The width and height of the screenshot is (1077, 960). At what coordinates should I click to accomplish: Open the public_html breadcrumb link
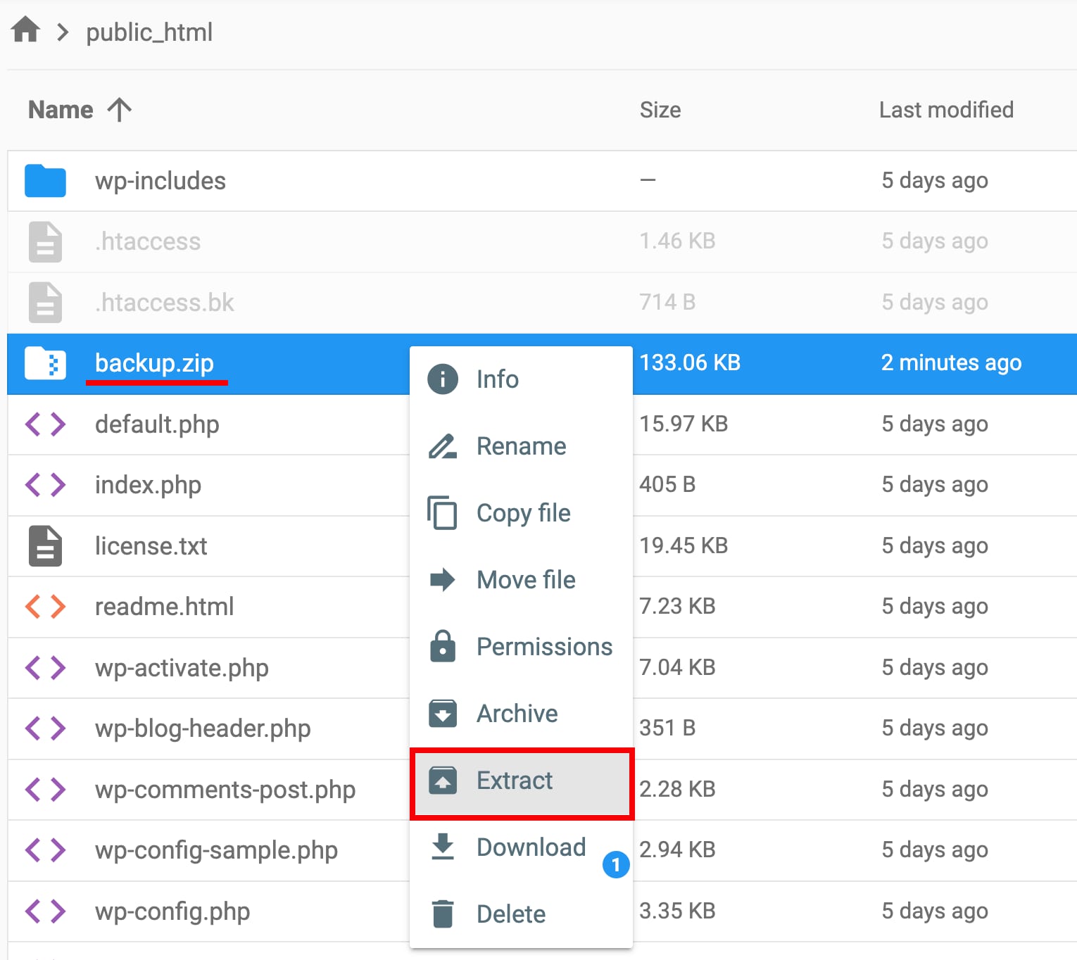(x=149, y=32)
